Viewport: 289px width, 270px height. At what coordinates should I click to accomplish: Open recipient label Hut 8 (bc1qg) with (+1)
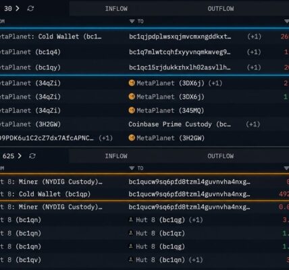click(161, 220)
